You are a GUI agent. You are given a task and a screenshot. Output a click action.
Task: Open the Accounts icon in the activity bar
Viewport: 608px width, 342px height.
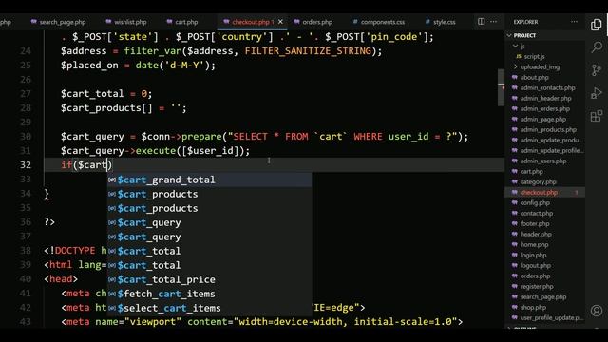pos(597,311)
